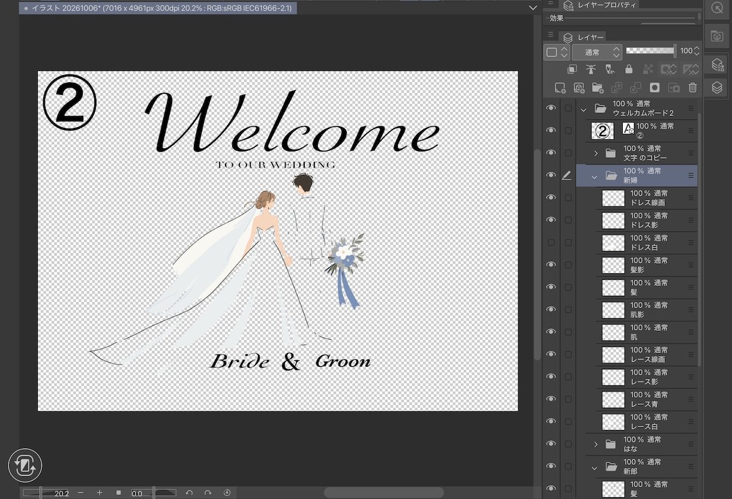This screenshot has width=732, height=499.
Task: Rotate the canvas left
Action: click(189, 493)
